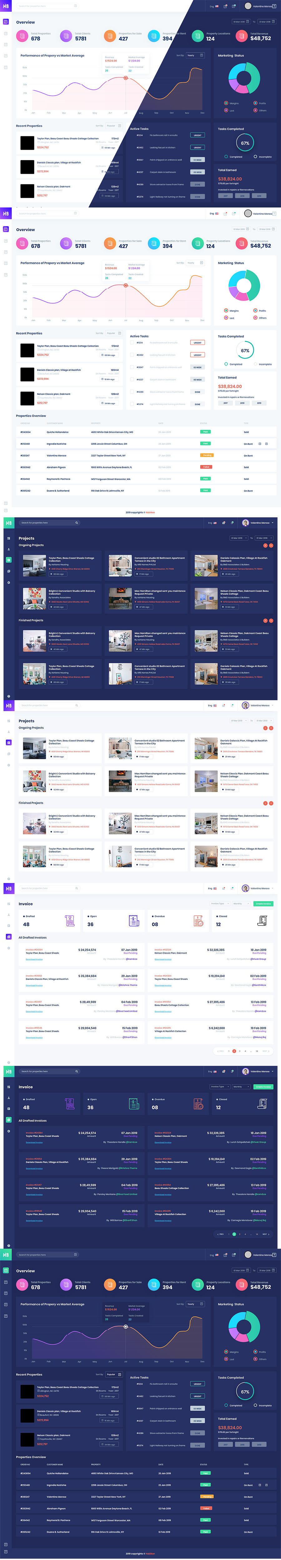Image resolution: width=281 pixels, height=1560 pixels.
Task: Select the Others marker in light dashboard Marketing Status
Action: (256, 318)
